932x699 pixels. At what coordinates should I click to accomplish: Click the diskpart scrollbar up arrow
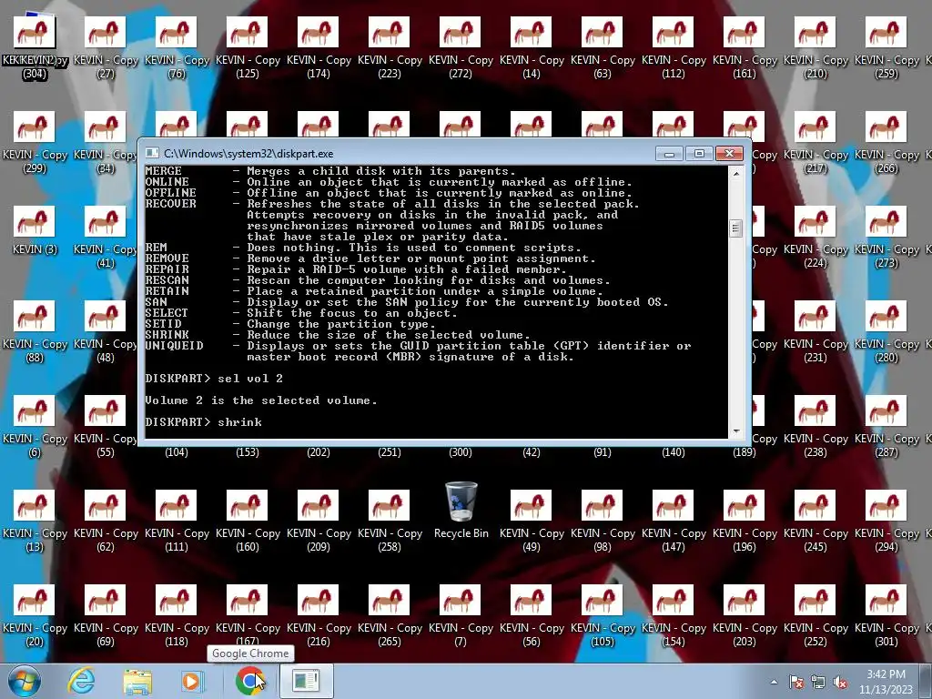736,174
